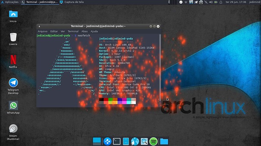This screenshot has width=261, height=146.
Task: Click the clock showing ter 29 jun. 17:36
Action: pos(236,2)
